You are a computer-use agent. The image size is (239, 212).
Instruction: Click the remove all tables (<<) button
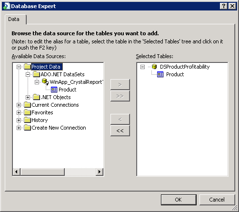120,131
